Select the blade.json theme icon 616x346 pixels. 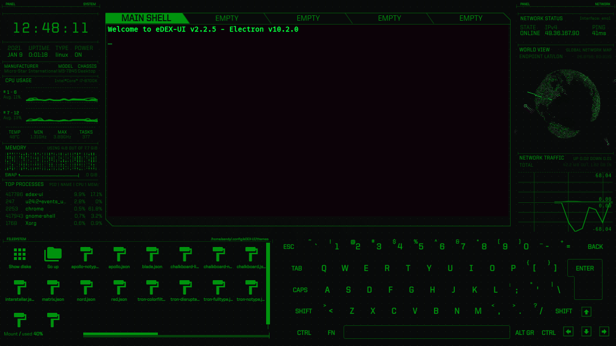[x=153, y=255]
